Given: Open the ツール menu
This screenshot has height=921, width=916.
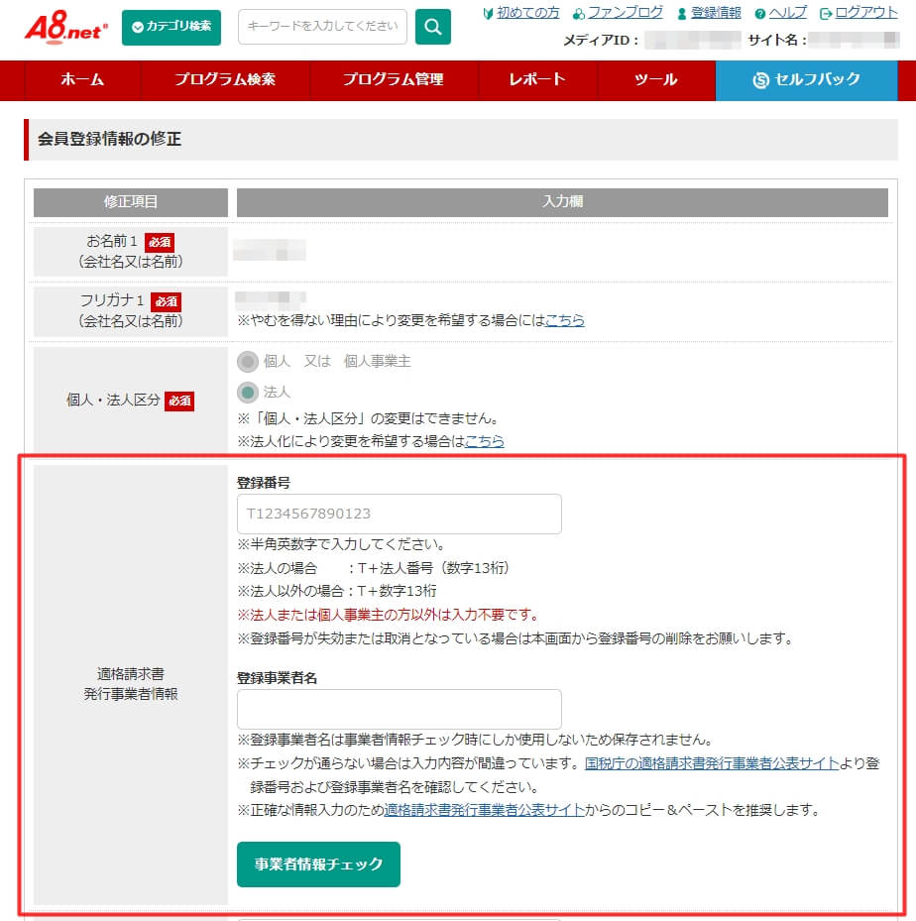Looking at the screenshot, I should [654, 80].
